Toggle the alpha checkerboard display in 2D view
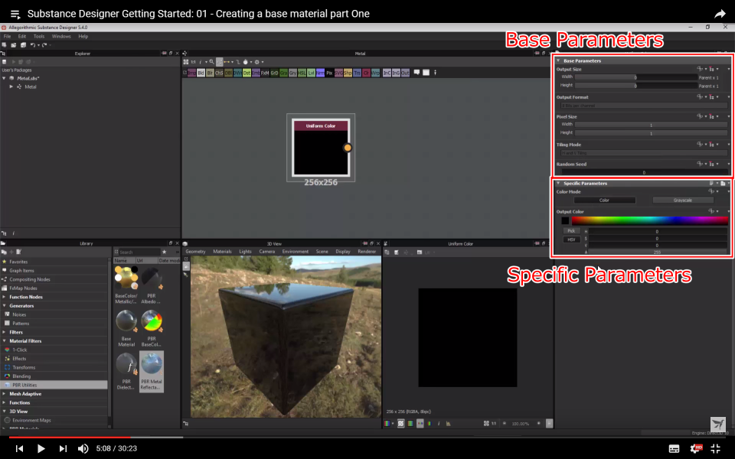The image size is (735, 459). point(400,423)
